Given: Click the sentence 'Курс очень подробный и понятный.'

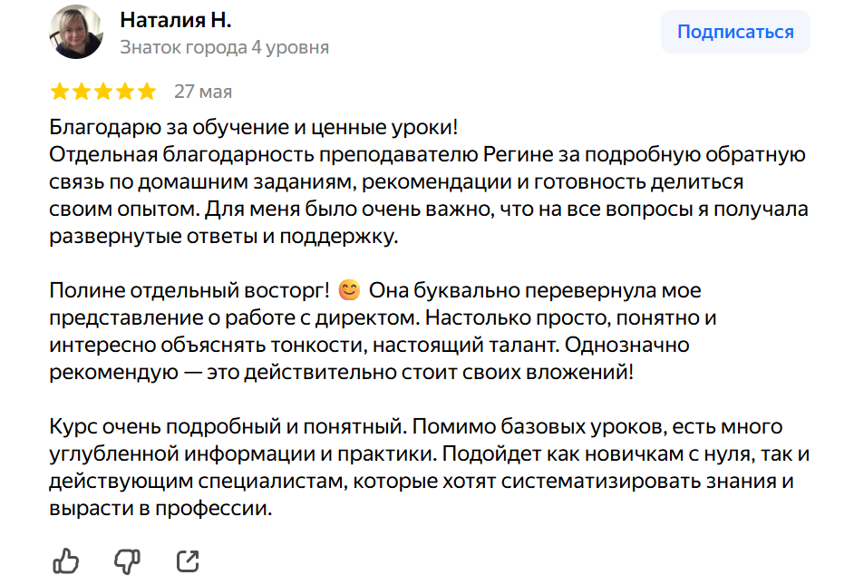Looking at the screenshot, I should pyautogui.click(x=228, y=426).
